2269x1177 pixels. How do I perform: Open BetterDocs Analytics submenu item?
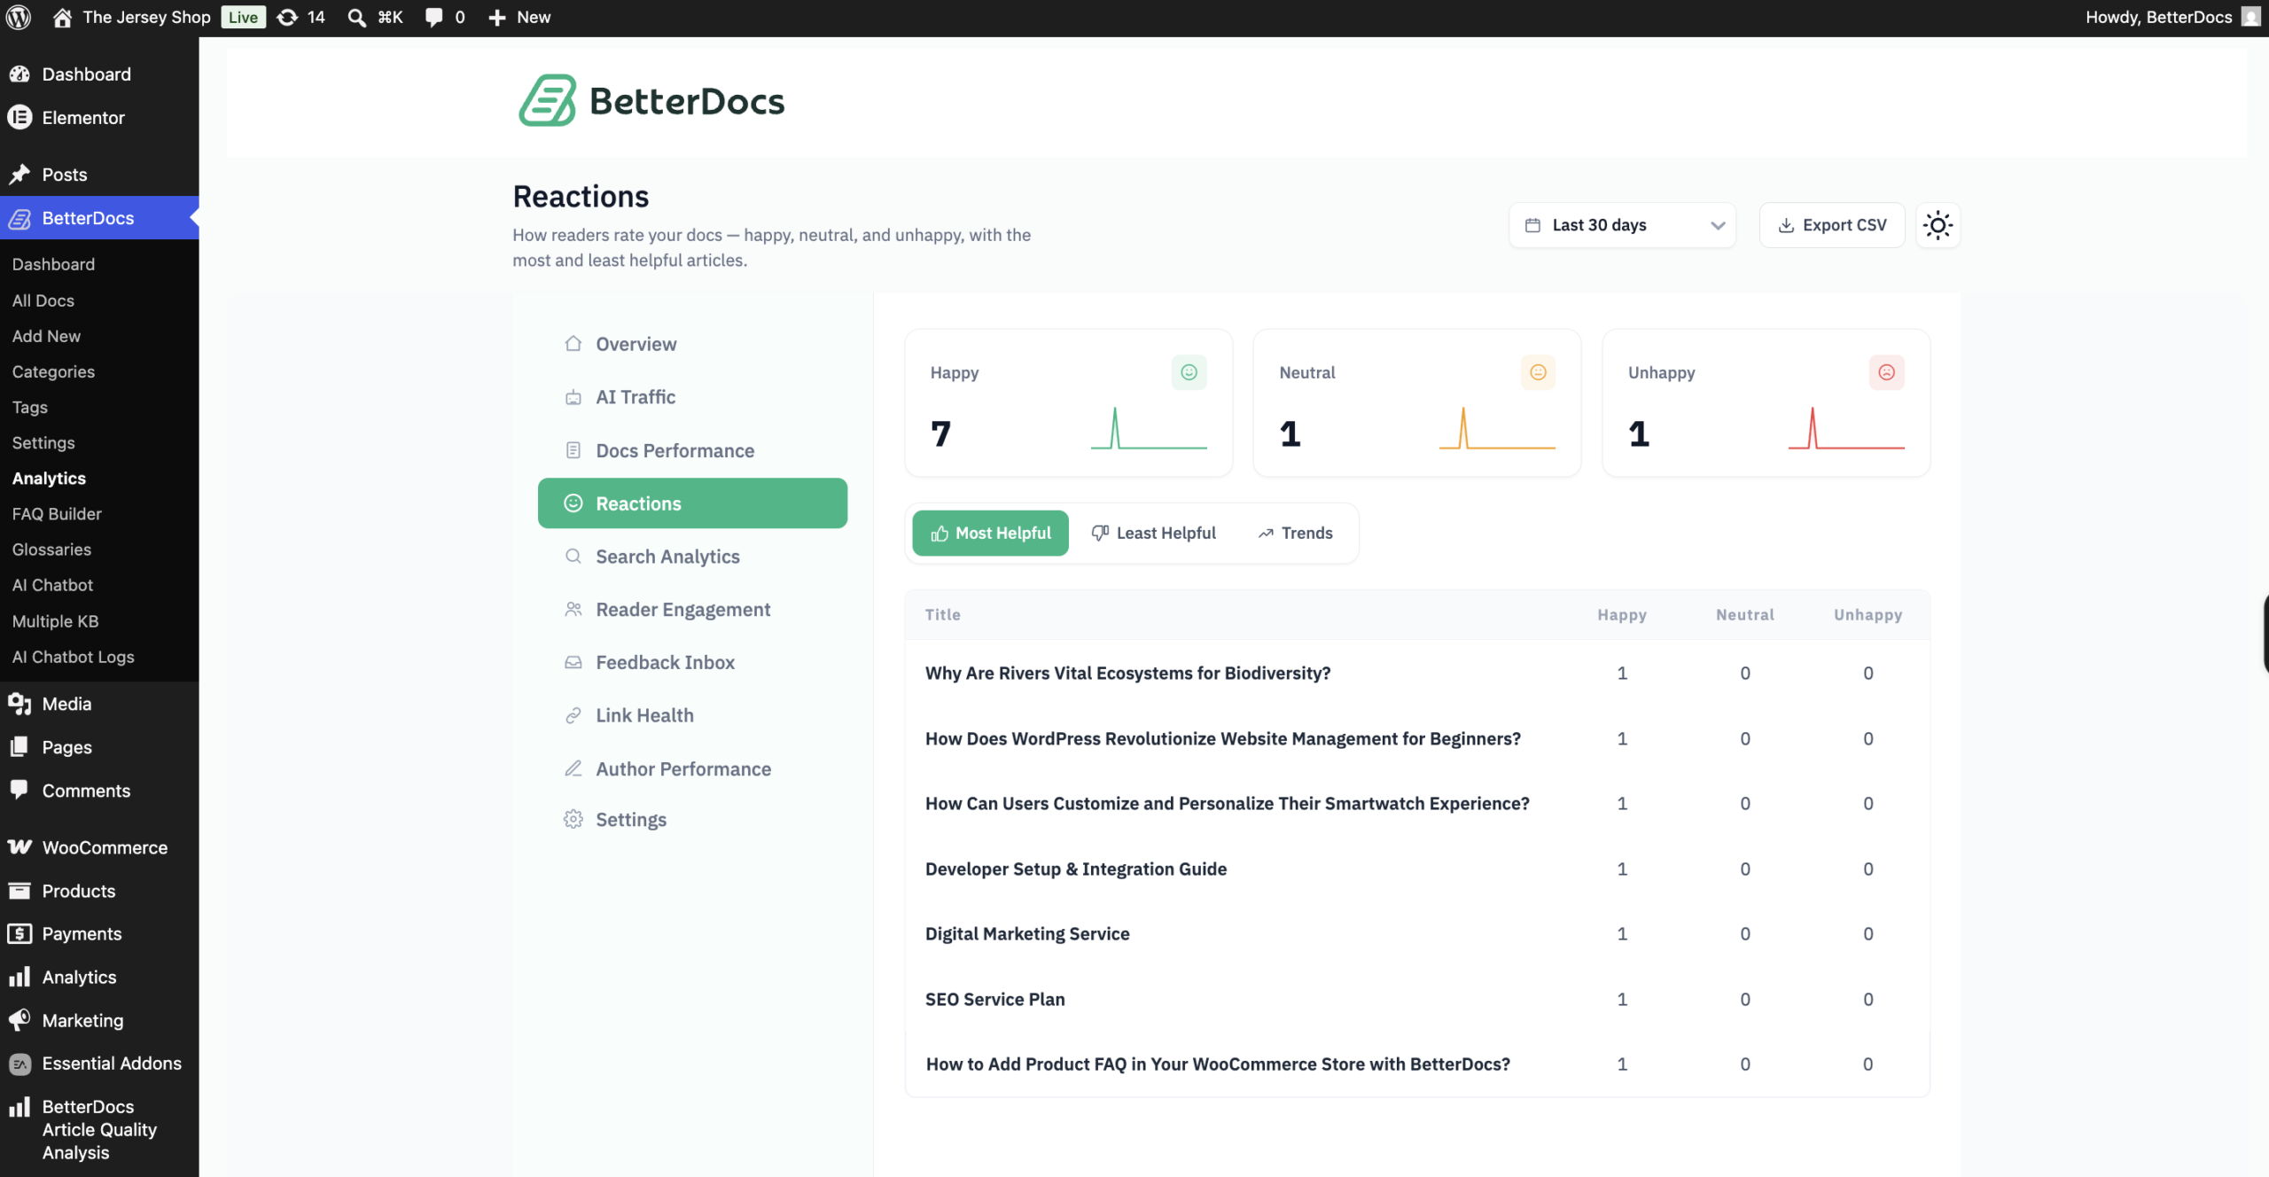pyautogui.click(x=49, y=479)
